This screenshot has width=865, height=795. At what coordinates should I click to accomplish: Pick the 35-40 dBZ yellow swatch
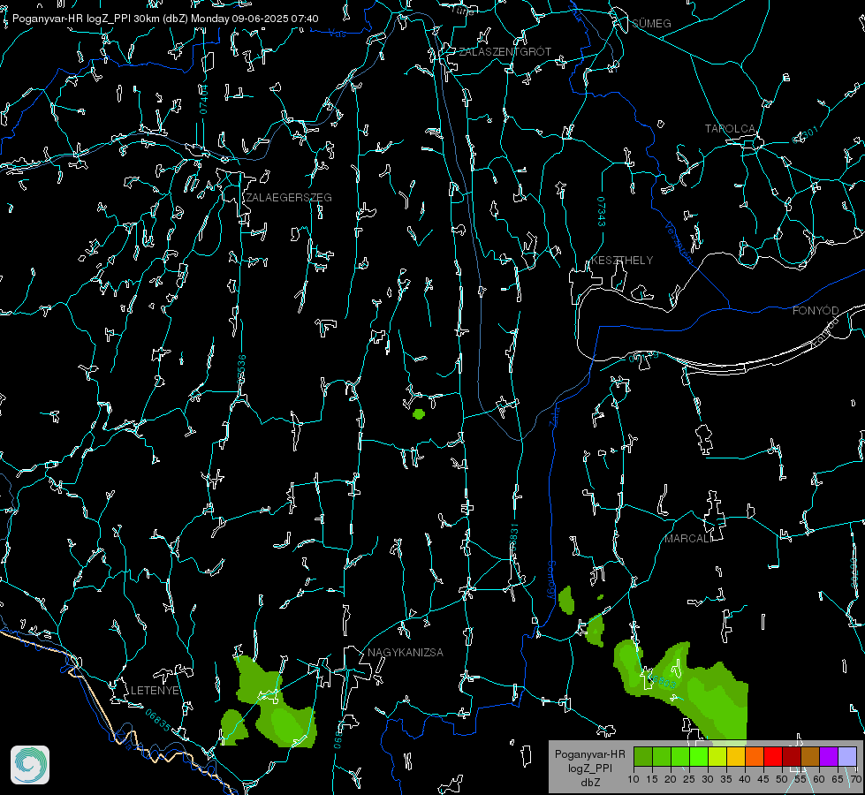coord(736,756)
